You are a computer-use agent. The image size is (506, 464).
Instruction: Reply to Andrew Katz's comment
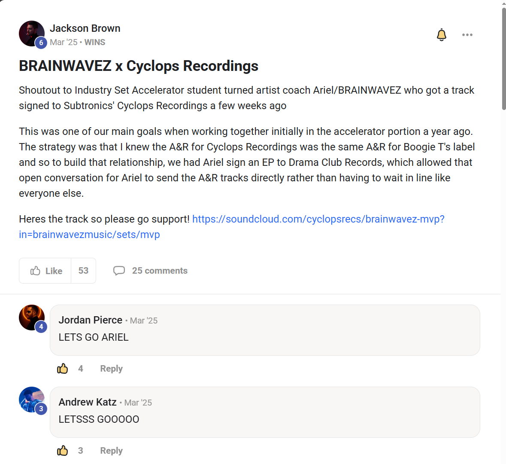tap(111, 451)
